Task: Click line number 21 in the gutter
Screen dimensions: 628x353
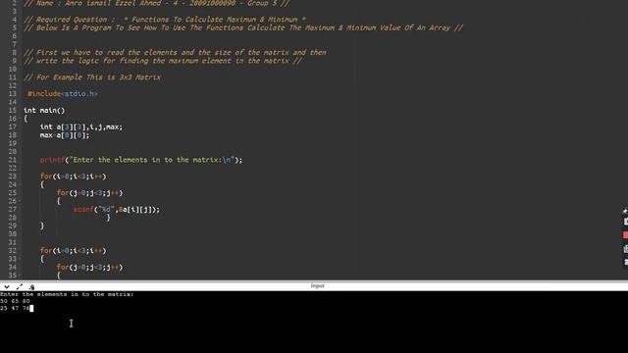Action: (x=13, y=160)
